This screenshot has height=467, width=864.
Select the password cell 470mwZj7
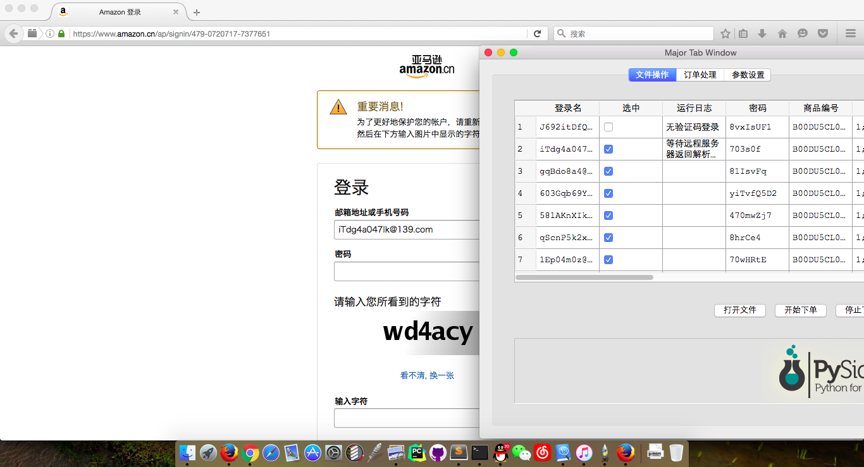[x=758, y=215]
